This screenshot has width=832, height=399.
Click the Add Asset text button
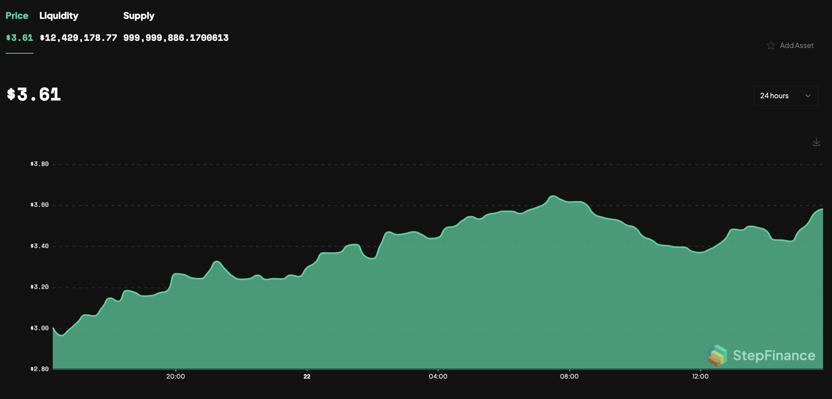tap(796, 46)
